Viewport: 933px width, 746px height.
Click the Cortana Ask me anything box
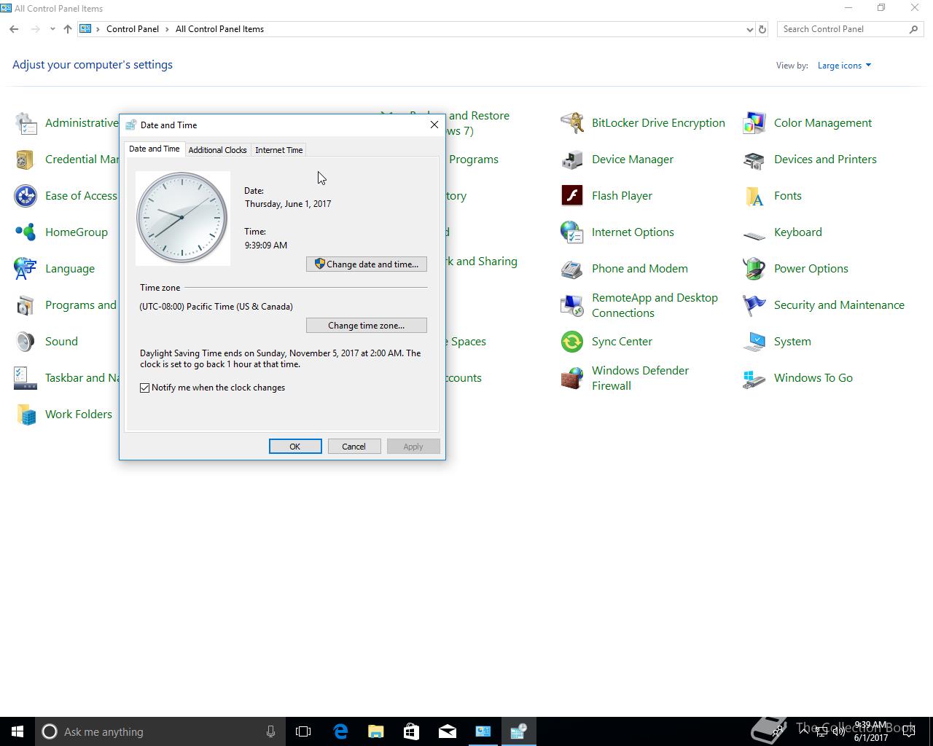[x=160, y=731]
